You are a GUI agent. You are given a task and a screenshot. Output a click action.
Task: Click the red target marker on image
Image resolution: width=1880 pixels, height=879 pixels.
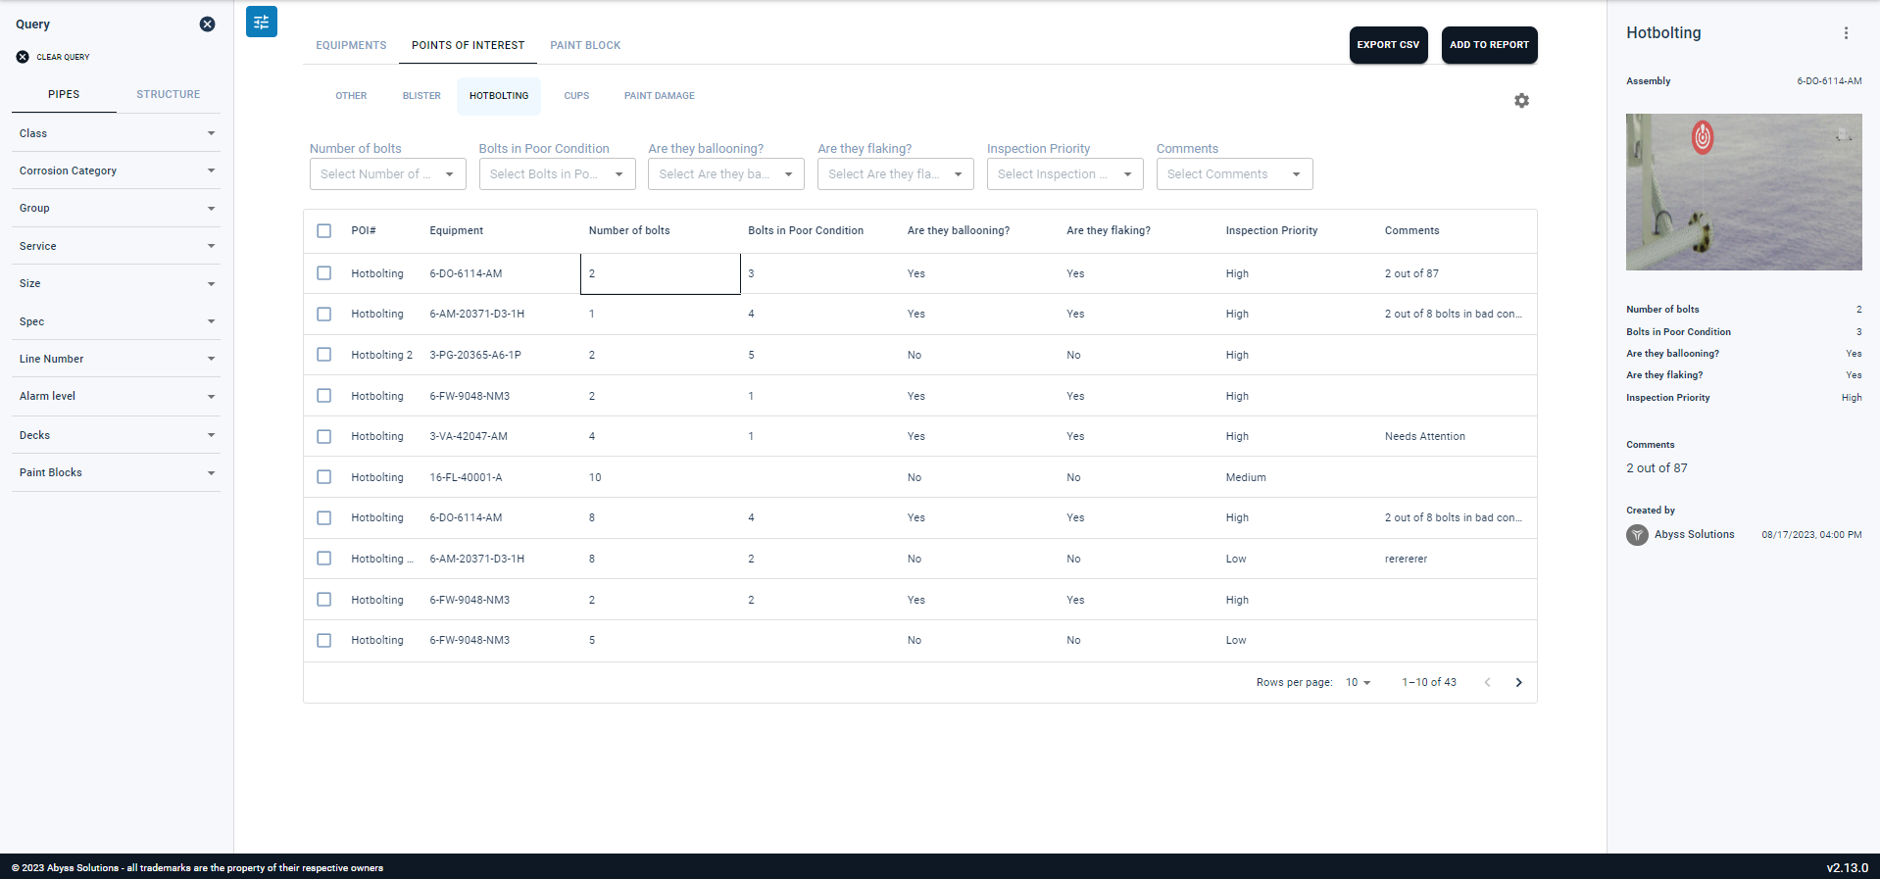click(x=1703, y=137)
